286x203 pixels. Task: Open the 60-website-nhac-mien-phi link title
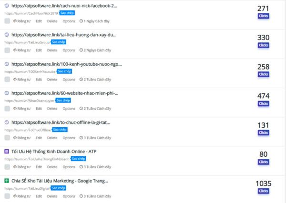coord(65,93)
